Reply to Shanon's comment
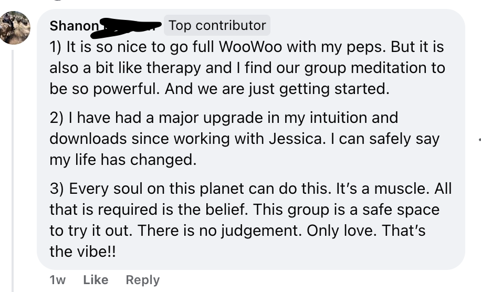This screenshot has width=481, height=292. coord(142,280)
